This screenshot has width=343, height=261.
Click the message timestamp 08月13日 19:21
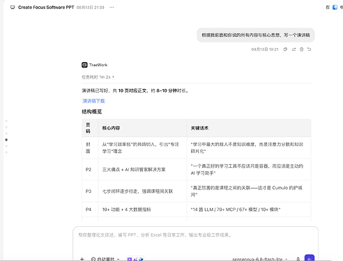tap(265, 49)
